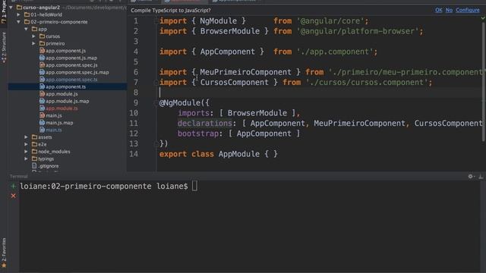Click the assets folder icon

pyautogui.click(x=34, y=137)
